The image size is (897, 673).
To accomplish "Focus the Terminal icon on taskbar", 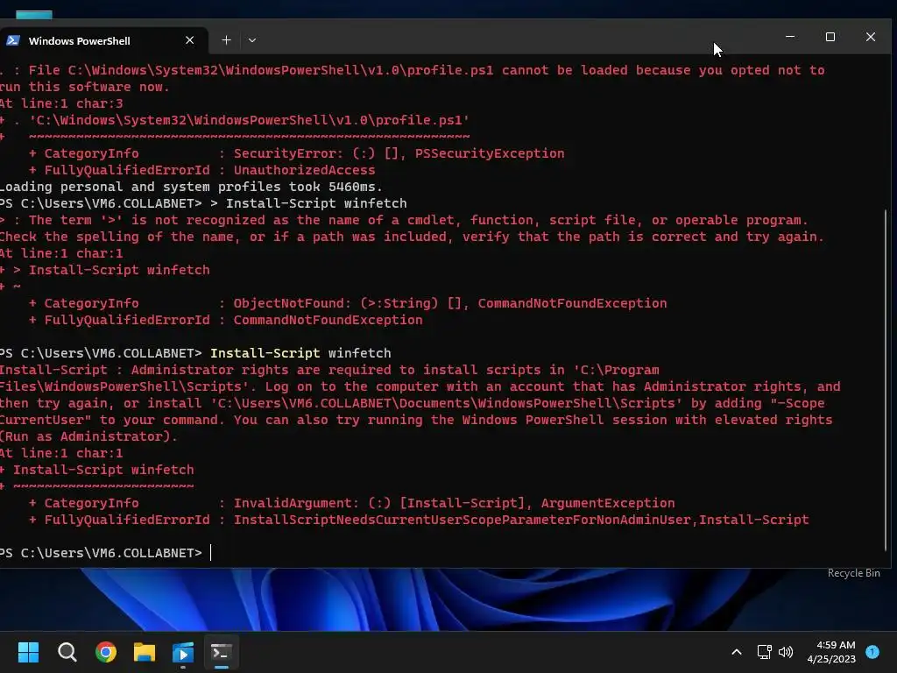I will tap(222, 652).
